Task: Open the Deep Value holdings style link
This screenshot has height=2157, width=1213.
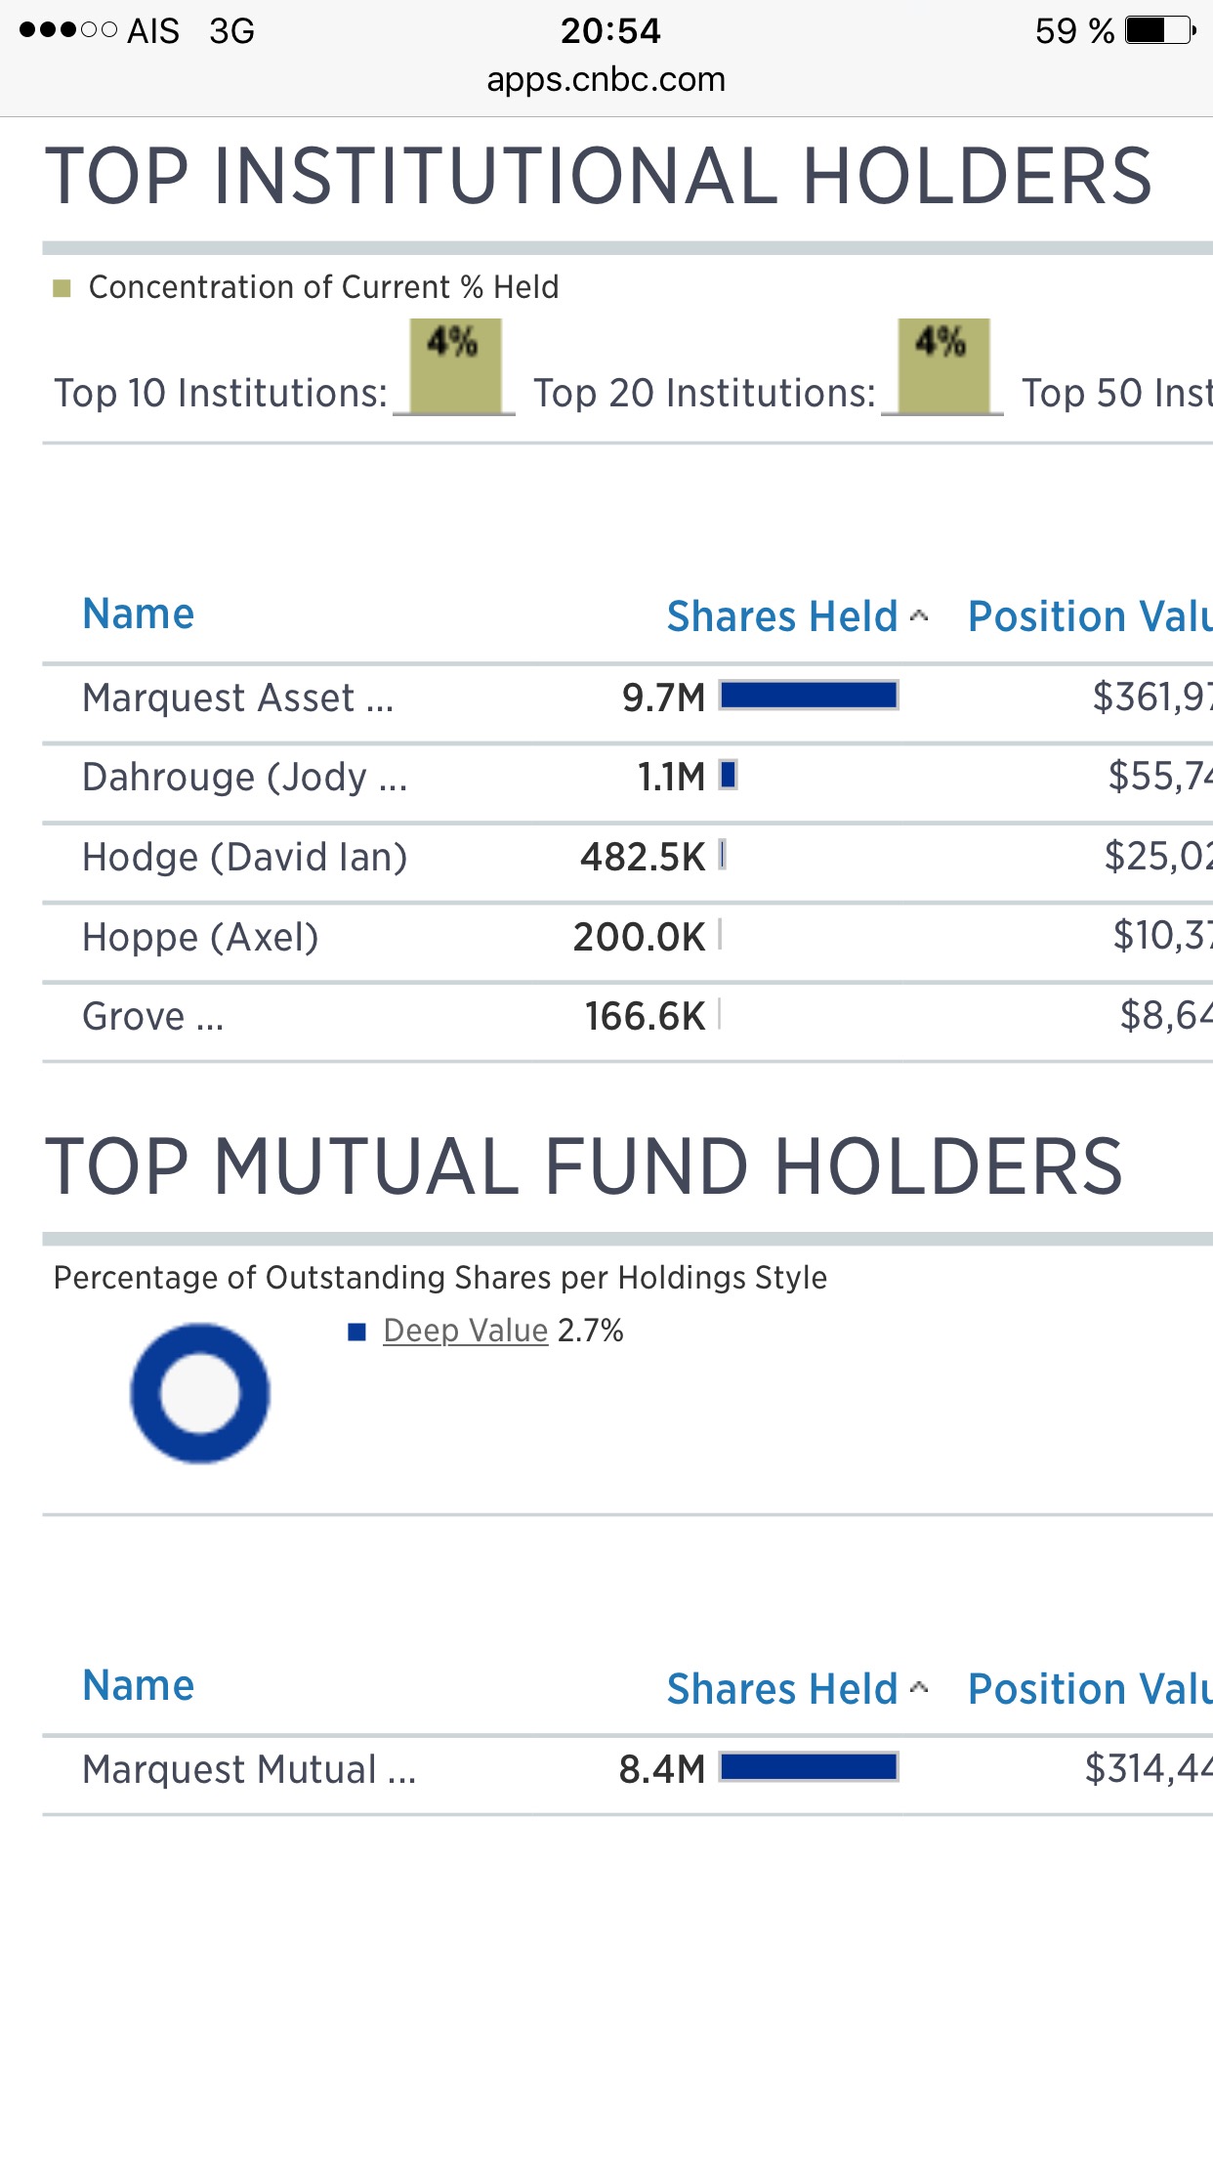Action: pyautogui.click(x=465, y=1331)
